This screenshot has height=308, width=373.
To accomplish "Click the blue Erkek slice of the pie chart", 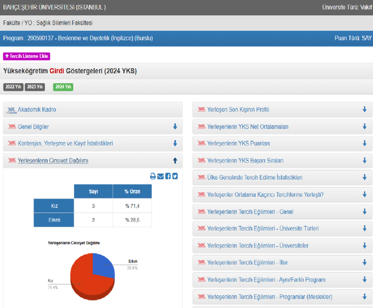I will coord(103,265).
